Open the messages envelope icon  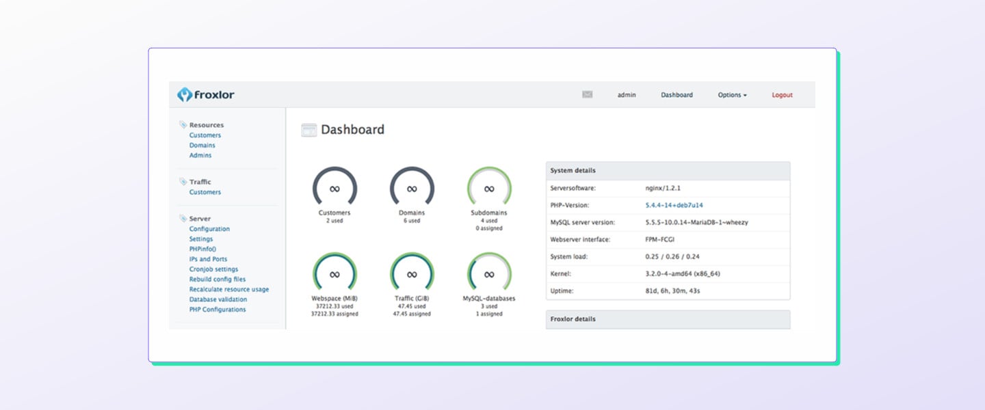coord(587,95)
